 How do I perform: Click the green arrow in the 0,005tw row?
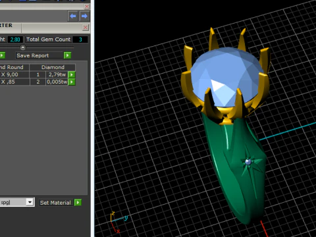72,82
